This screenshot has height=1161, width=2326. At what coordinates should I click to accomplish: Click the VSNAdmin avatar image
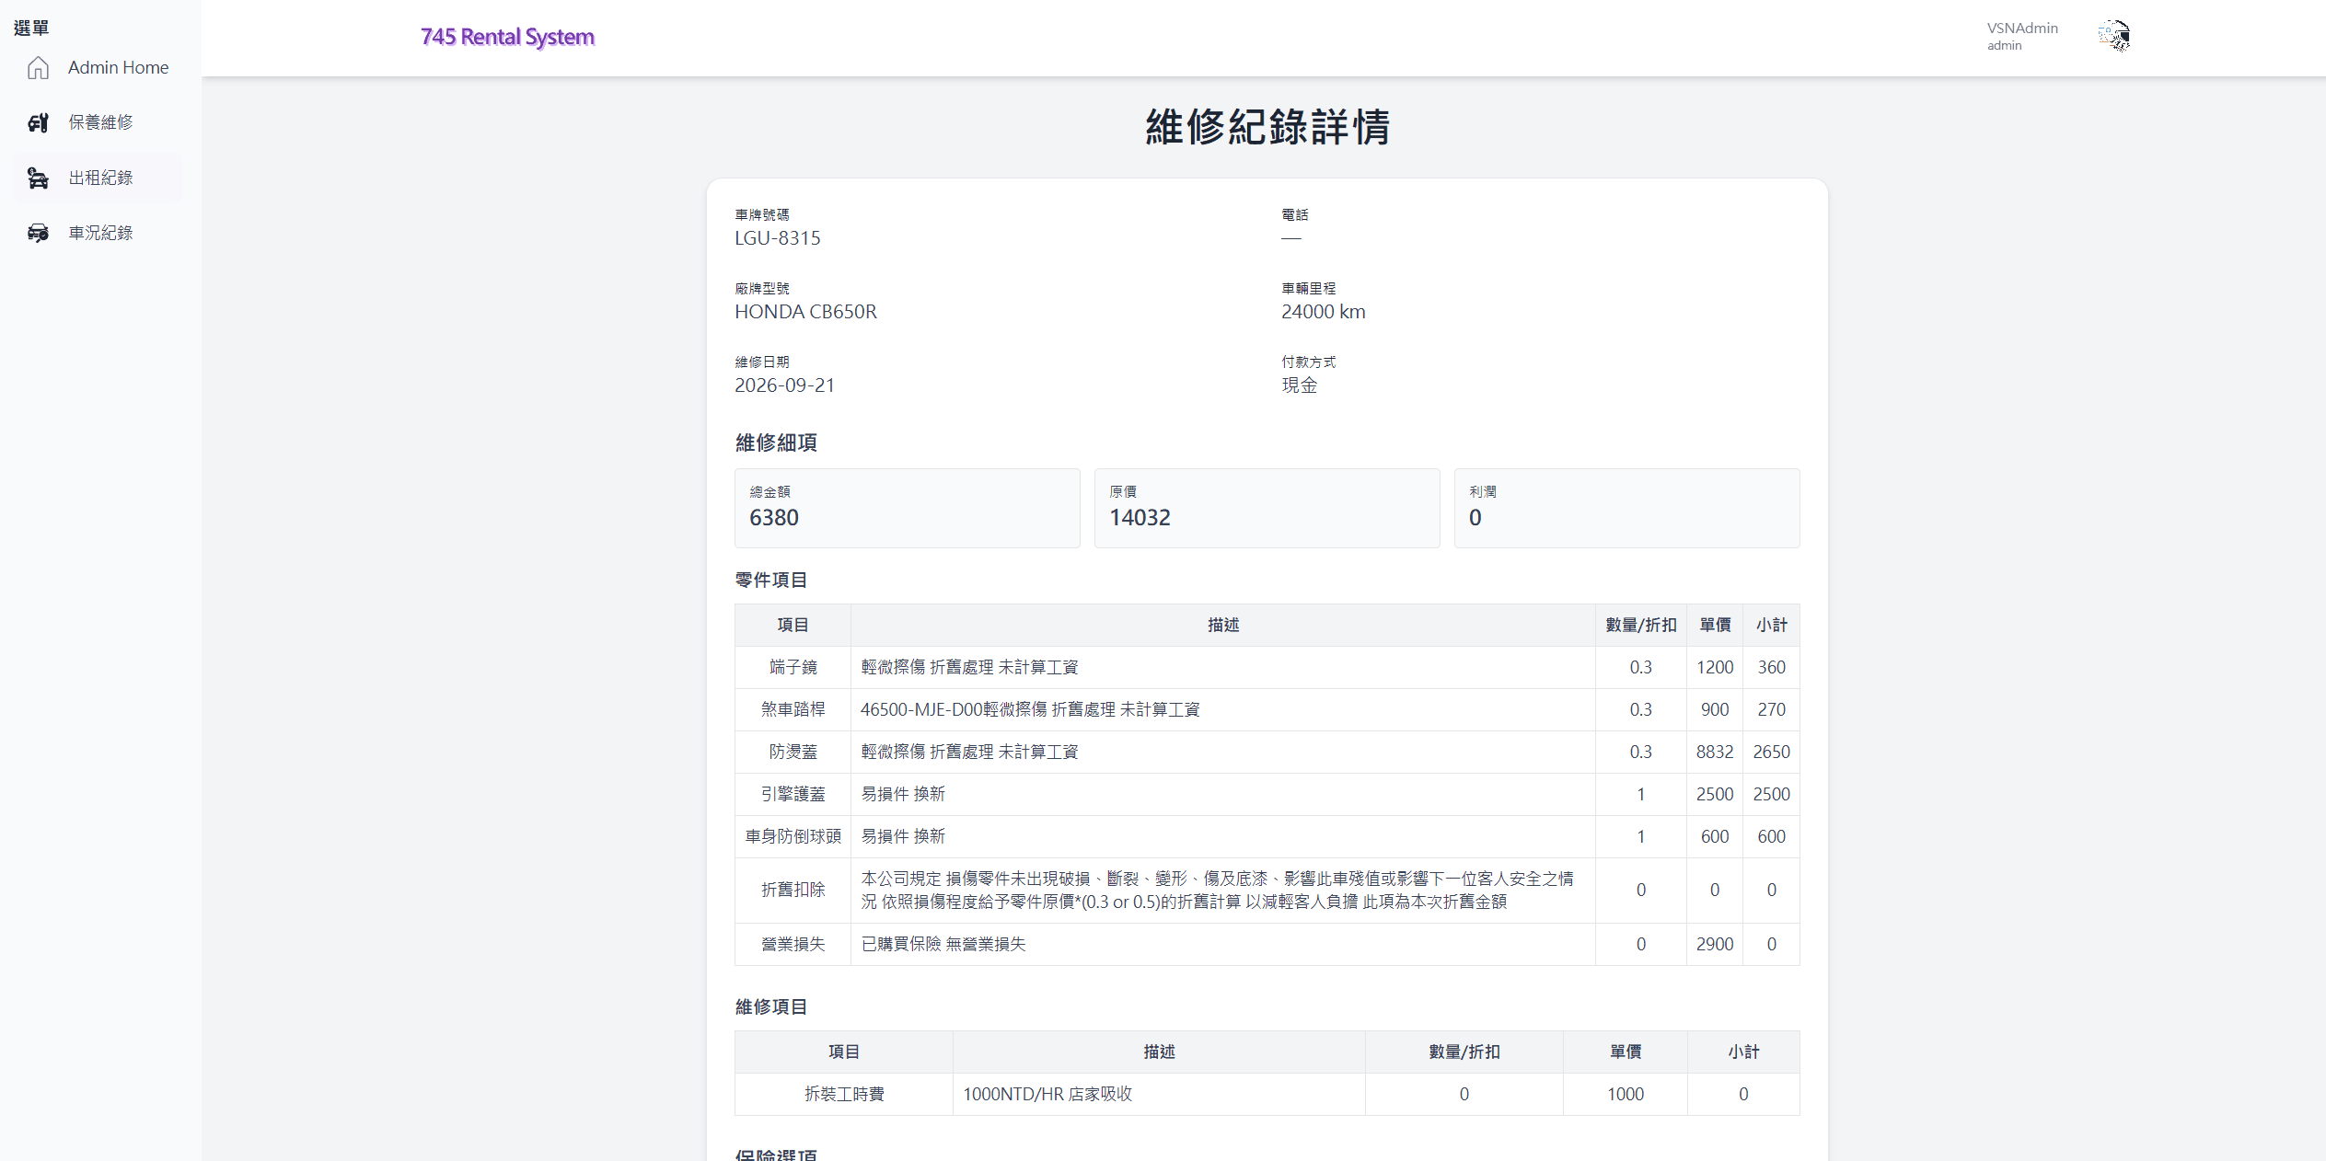click(2113, 36)
